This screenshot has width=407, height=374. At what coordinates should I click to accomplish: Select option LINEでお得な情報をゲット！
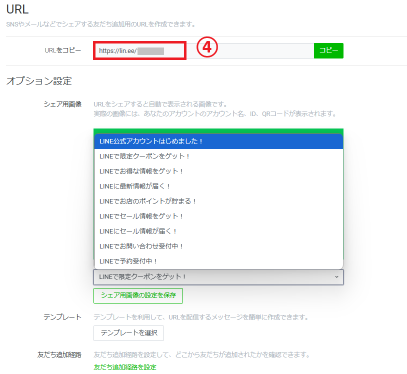point(218,171)
